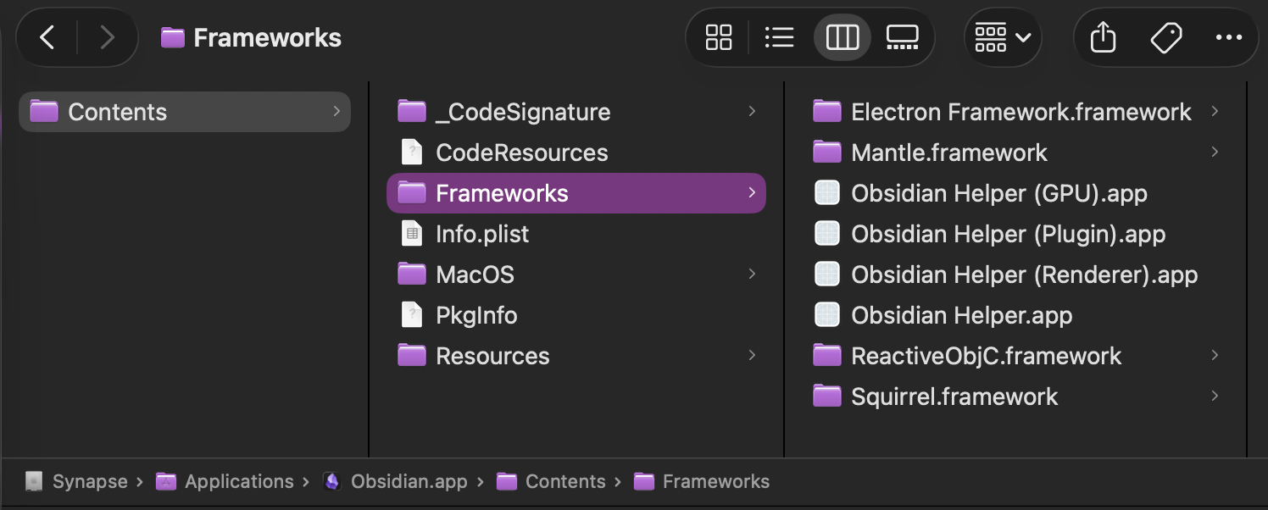Select the Info.plist file
This screenshot has width=1268, height=510.
click(x=481, y=234)
